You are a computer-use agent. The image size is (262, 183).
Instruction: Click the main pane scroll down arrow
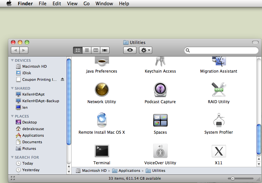click(x=259, y=164)
